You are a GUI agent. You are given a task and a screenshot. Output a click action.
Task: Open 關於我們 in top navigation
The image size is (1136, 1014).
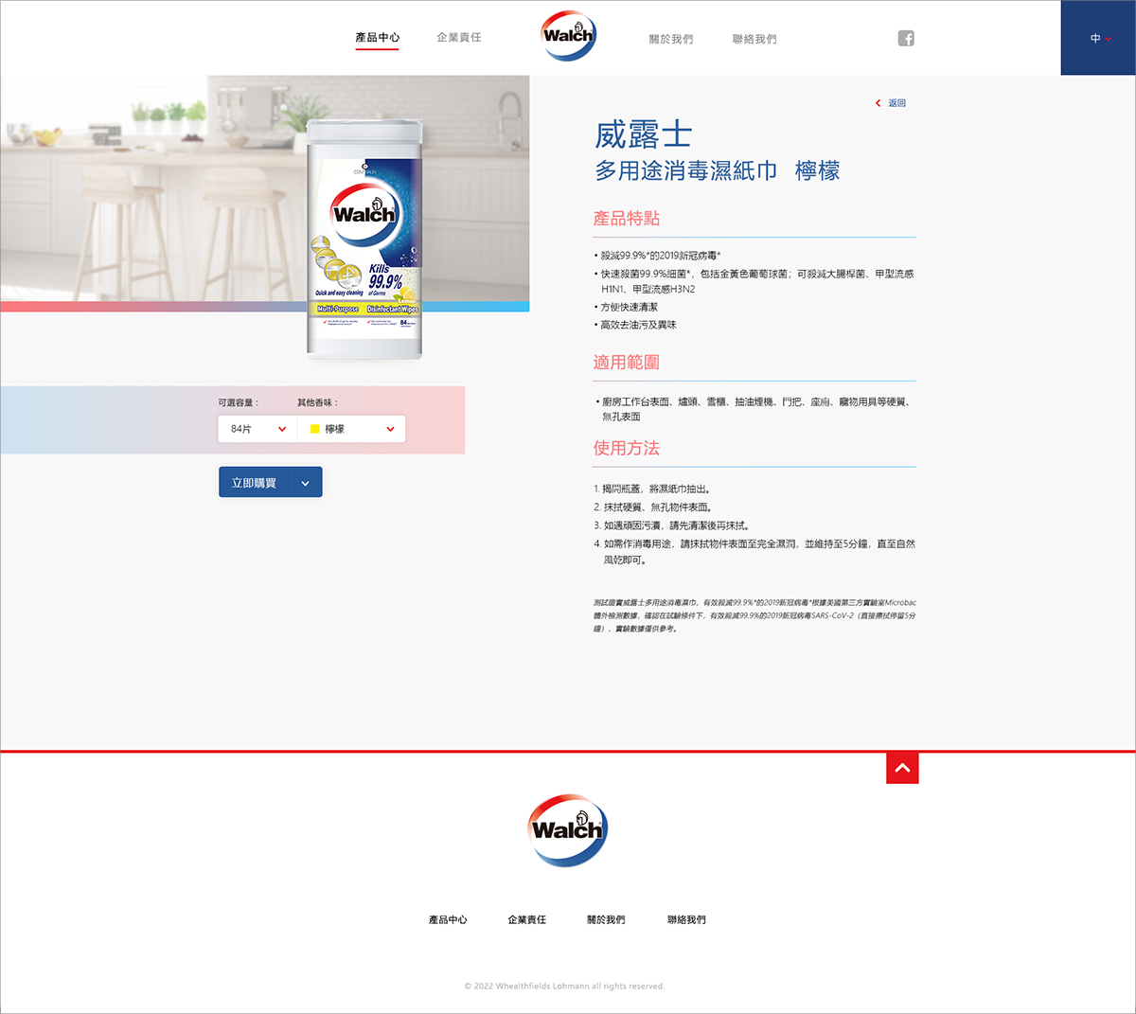[x=670, y=39]
